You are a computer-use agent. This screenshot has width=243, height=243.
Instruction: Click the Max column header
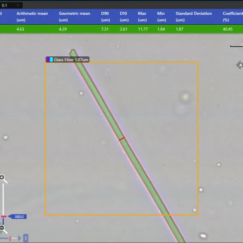pos(142,17)
